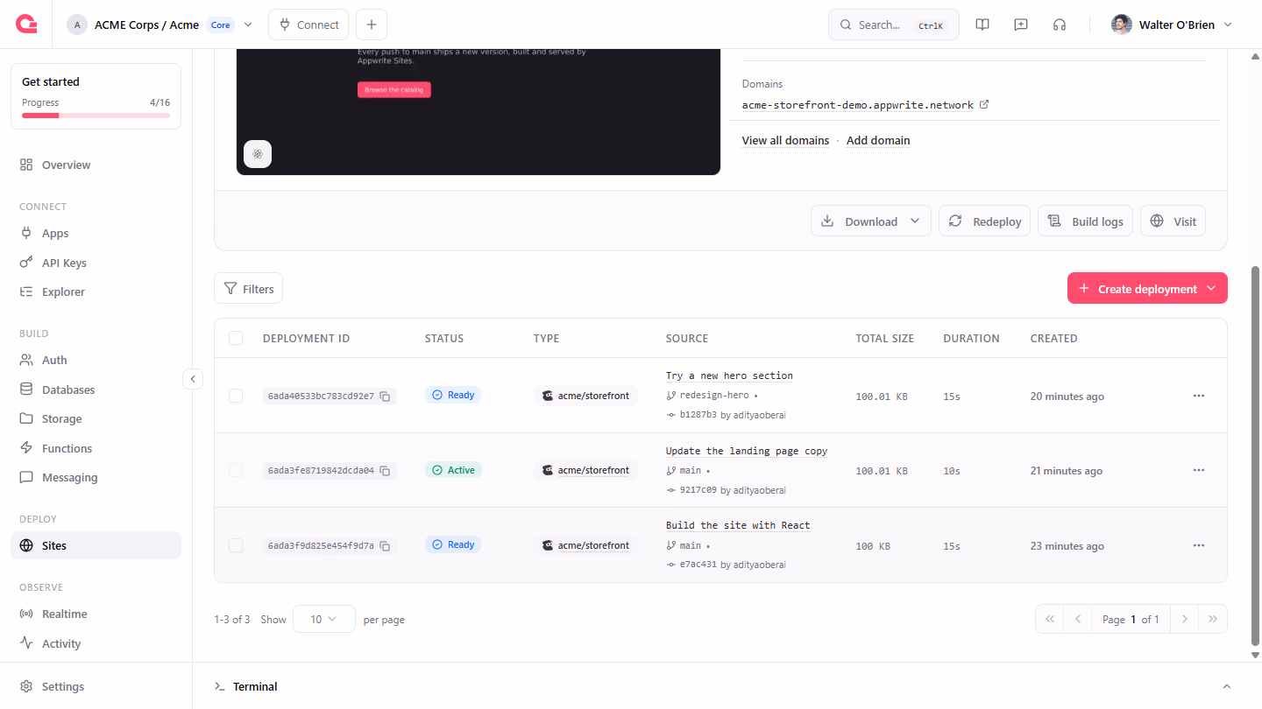Open external link icon beside domain

click(984, 104)
